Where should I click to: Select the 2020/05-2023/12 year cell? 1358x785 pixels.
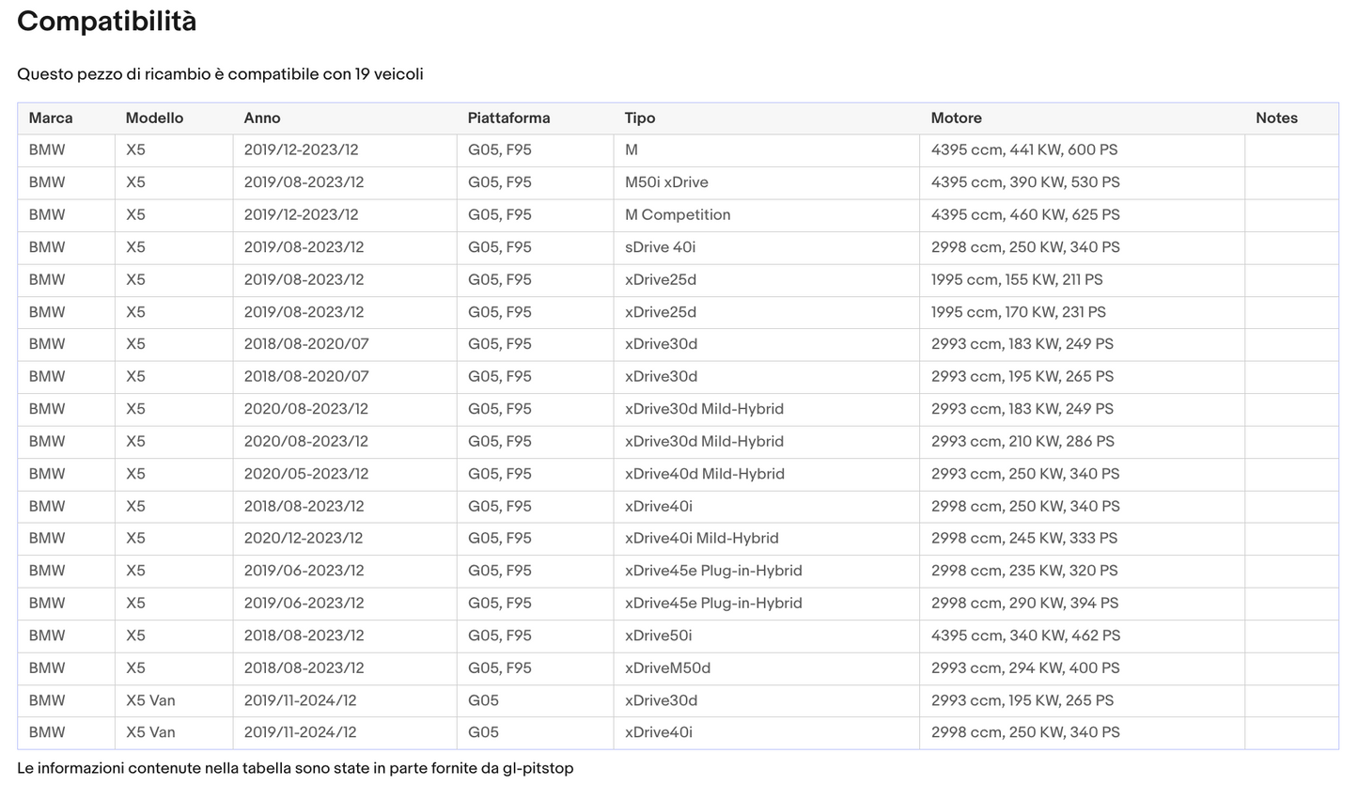pos(305,474)
